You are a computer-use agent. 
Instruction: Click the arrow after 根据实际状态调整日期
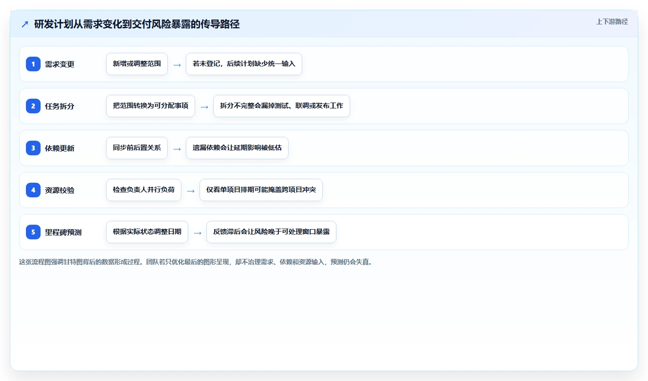click(x=198, y=233)
